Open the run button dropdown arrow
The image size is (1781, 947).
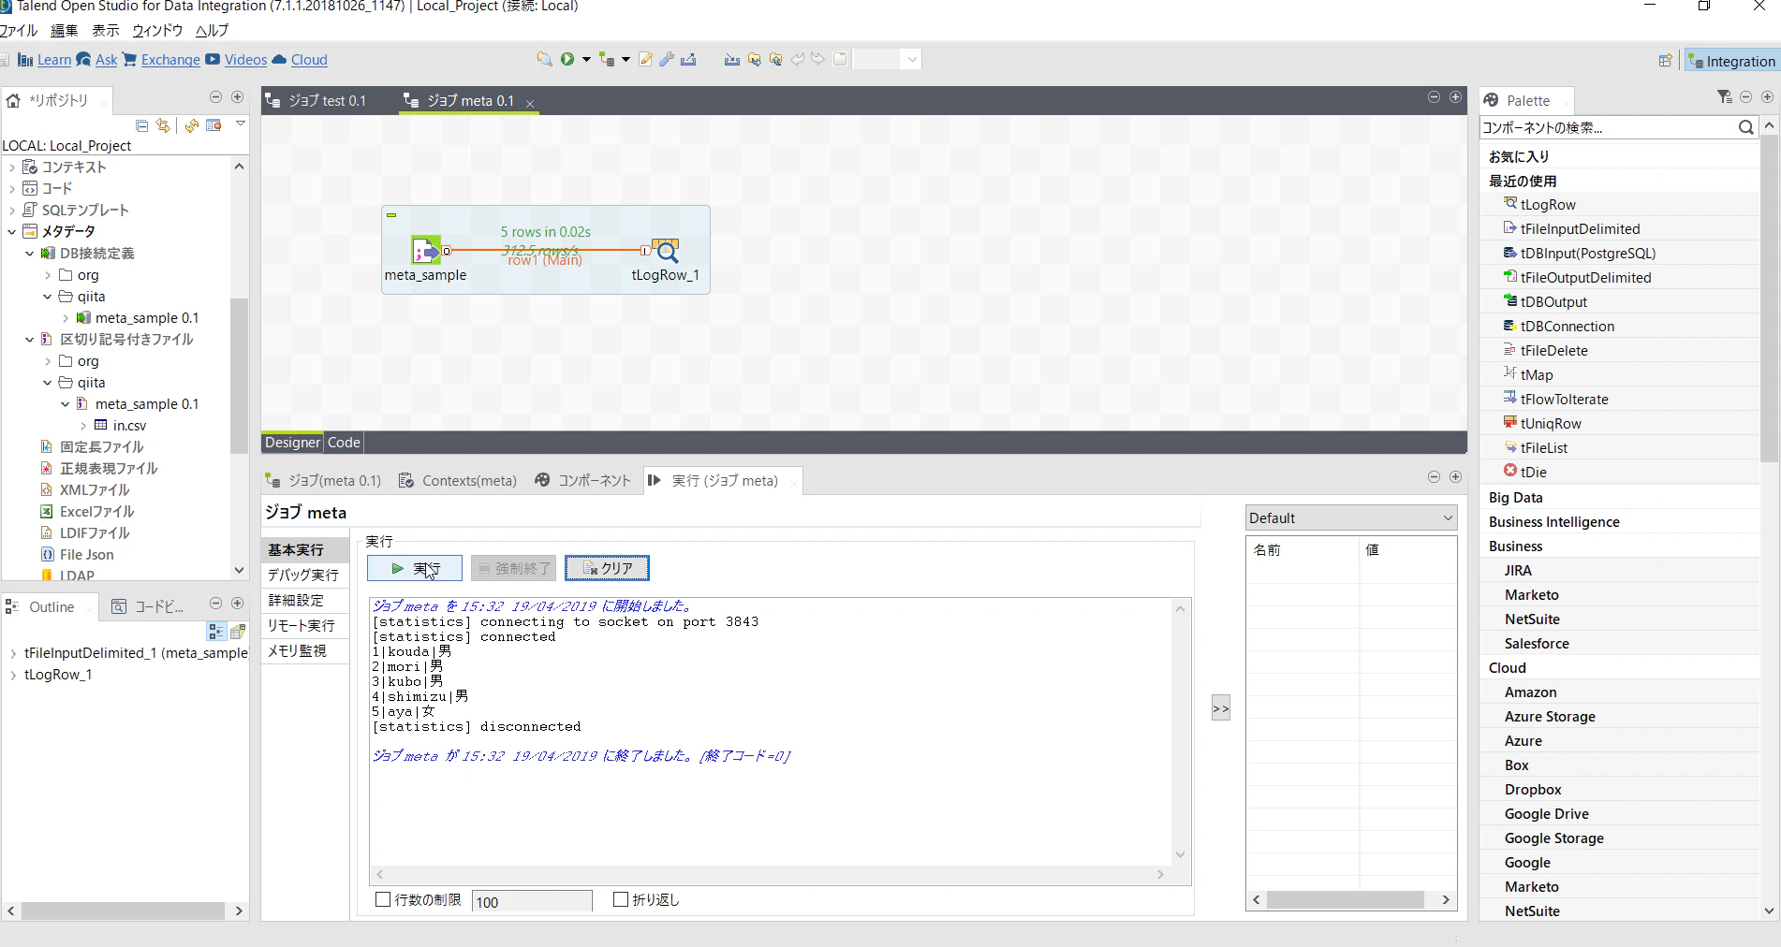click(x=586, y=59)
